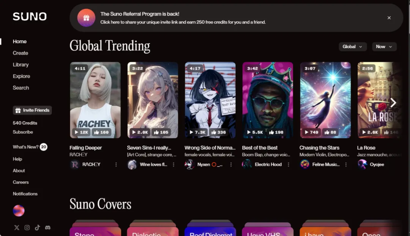410x236 pixels.
Task: Click the referral gift icon in banner
Action: (86, 18)
